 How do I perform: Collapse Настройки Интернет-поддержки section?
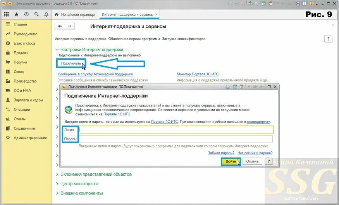click(x=89, y=49)
